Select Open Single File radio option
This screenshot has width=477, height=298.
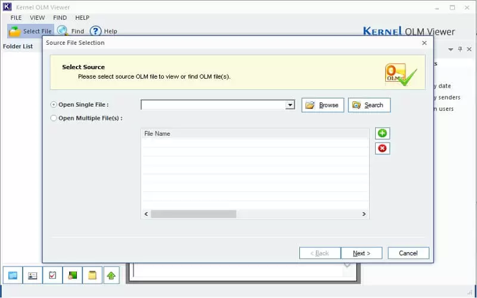54,105
